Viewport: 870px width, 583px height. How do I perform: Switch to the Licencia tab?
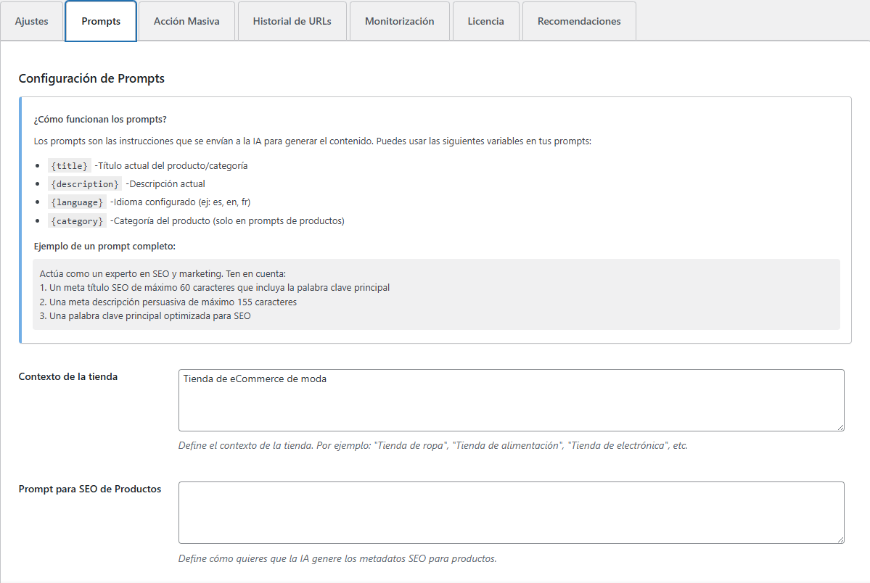[485, 21]
